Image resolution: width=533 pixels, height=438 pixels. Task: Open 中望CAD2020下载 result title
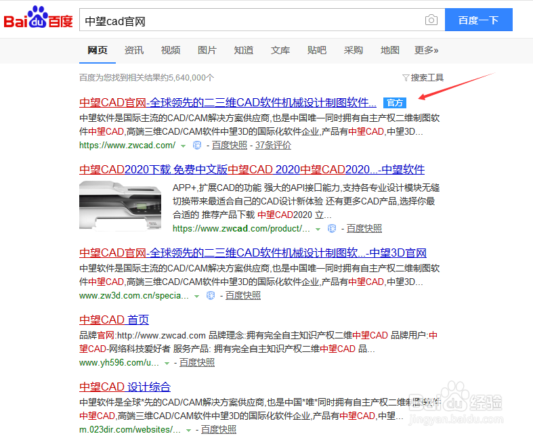coord(252,169)
